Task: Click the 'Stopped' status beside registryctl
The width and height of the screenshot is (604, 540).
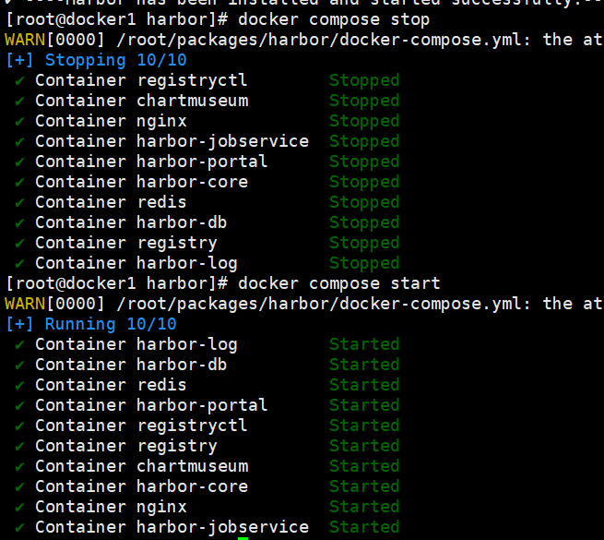Action: (364, 80)
